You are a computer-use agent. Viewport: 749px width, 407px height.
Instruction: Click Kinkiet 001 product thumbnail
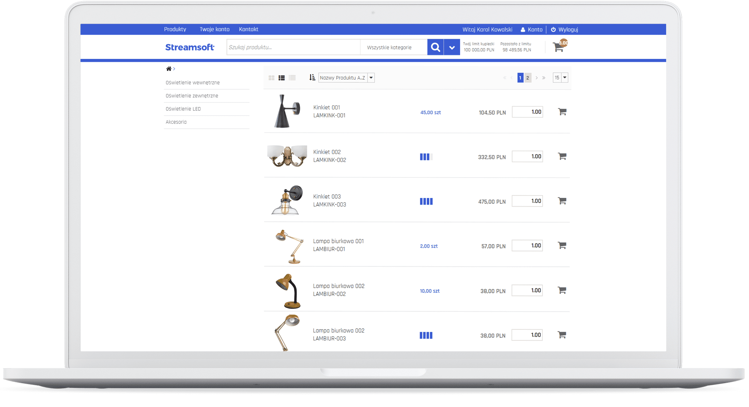click(287, 111)
